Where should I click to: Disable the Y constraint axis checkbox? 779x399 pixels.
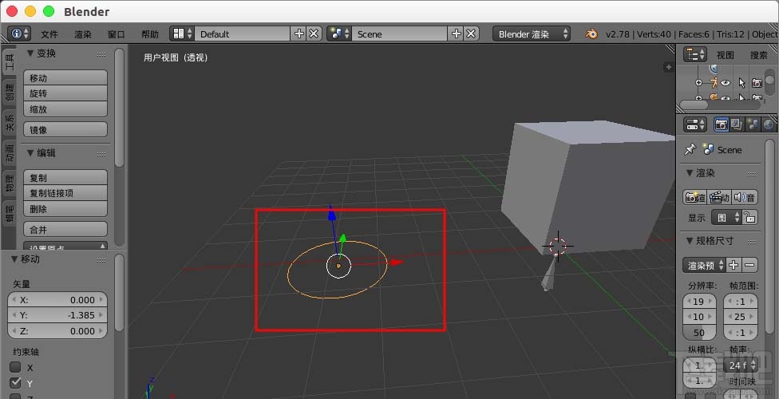(x=16, y=383)
